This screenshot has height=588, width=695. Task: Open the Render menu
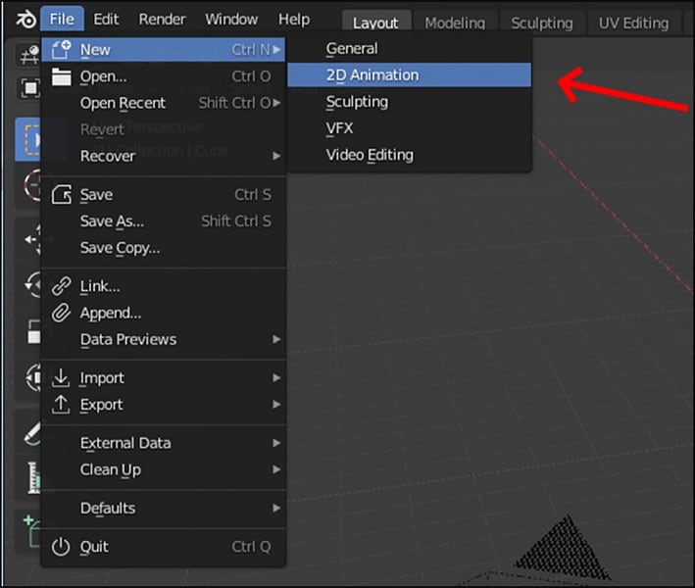tap(162, 19)
